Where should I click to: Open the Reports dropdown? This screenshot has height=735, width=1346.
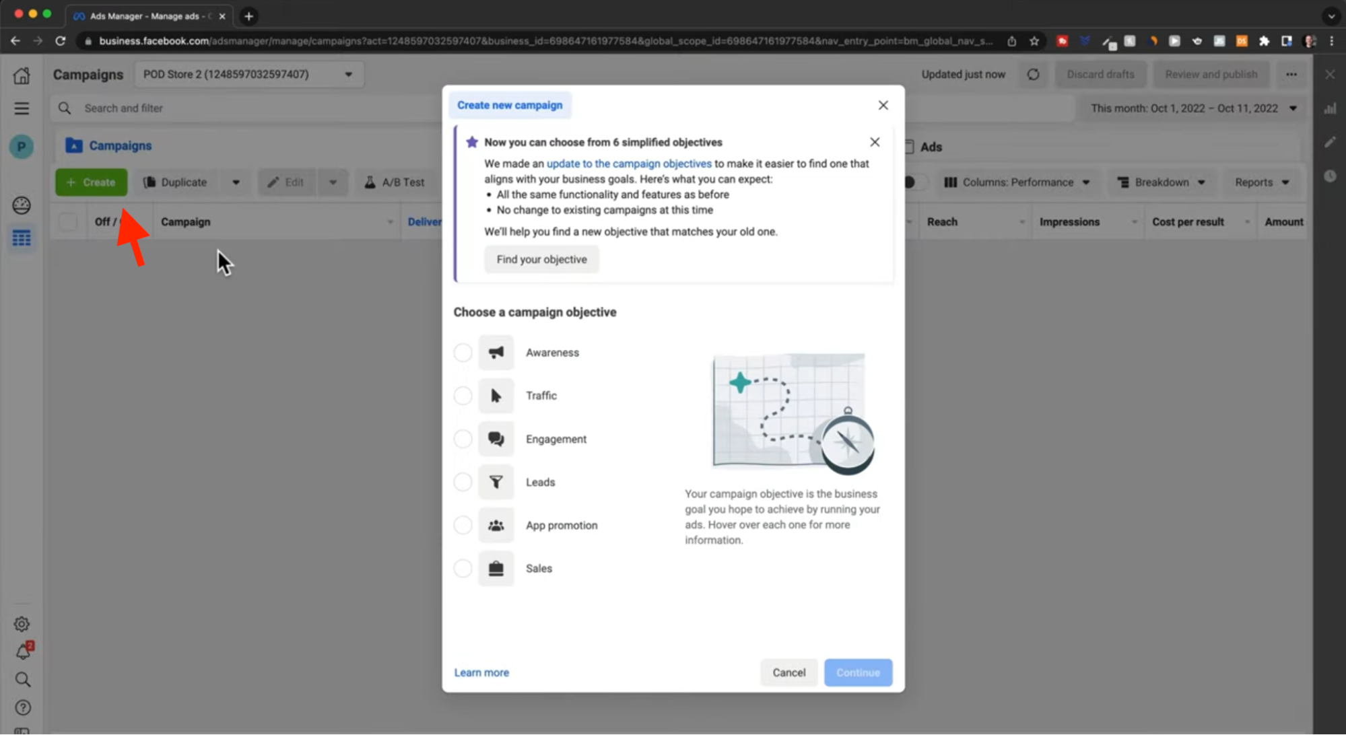coord(1262,182)
